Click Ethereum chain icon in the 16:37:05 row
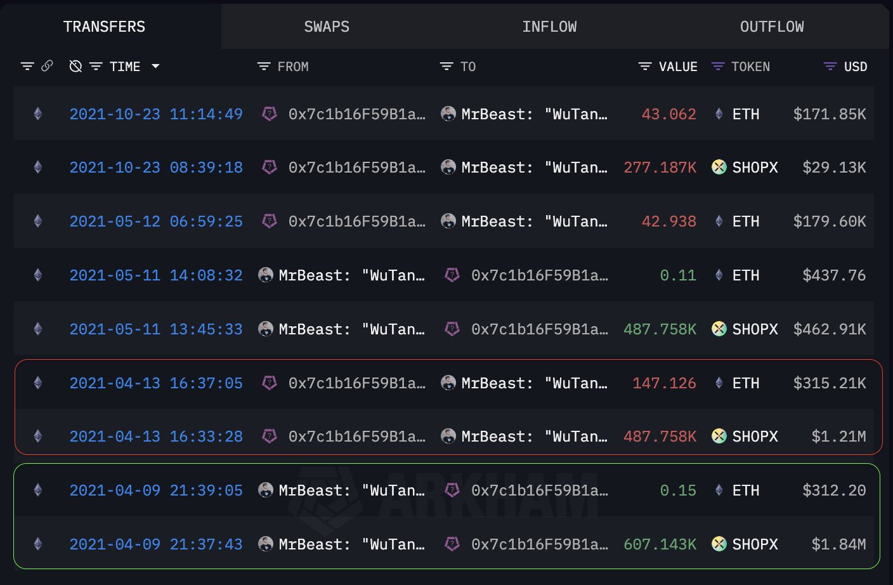The width and height of the screenshot is (893, 585). point(38,383)
